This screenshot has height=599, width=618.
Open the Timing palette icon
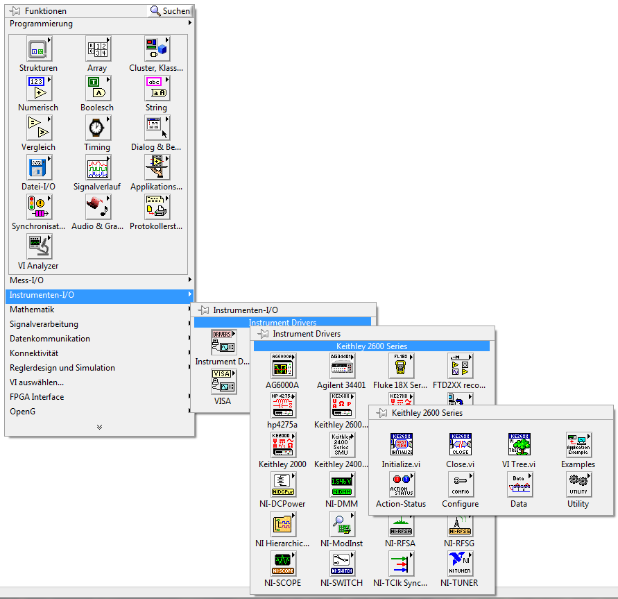coord(98,128)
